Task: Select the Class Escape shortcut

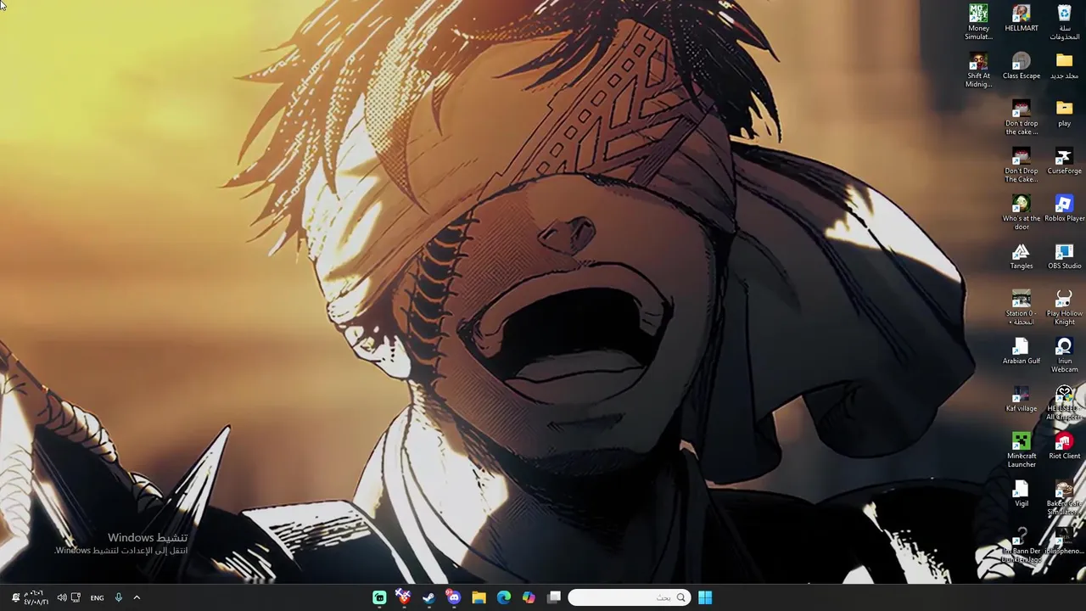Action: click(x=1022, y=65)
